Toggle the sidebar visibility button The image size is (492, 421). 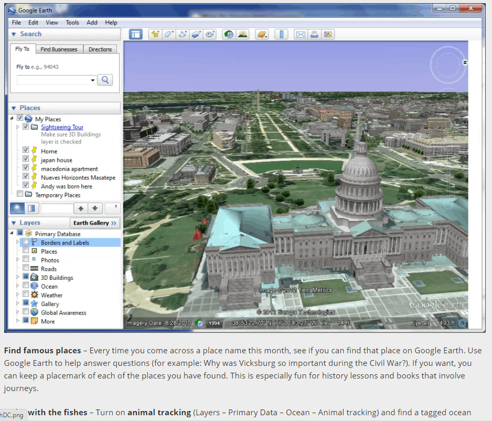(135, 34)
